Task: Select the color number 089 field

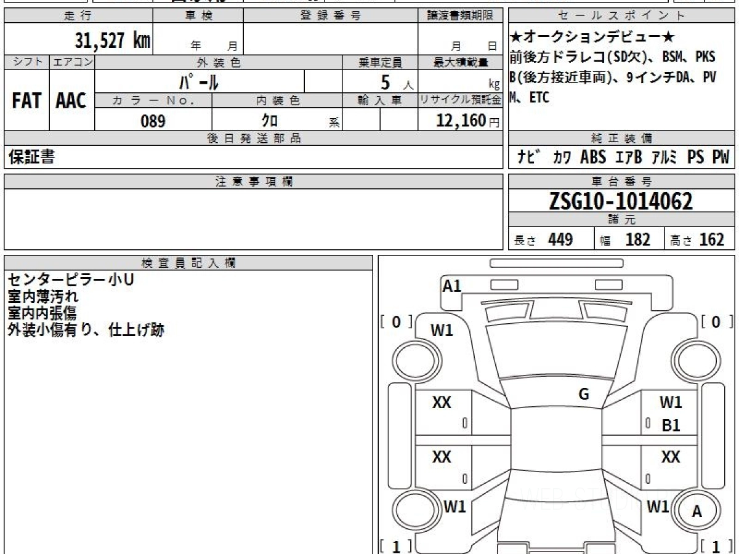Action: tap(153, 121)
